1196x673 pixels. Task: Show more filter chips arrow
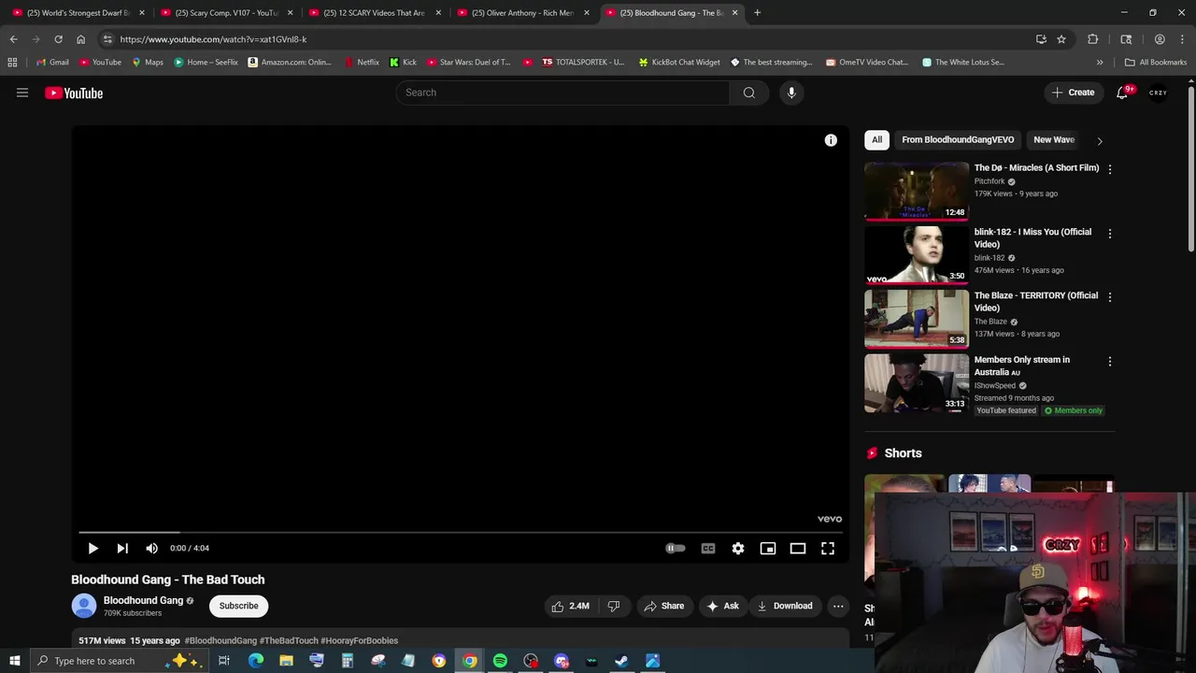pyautogui.click(x=1100, y=141)
